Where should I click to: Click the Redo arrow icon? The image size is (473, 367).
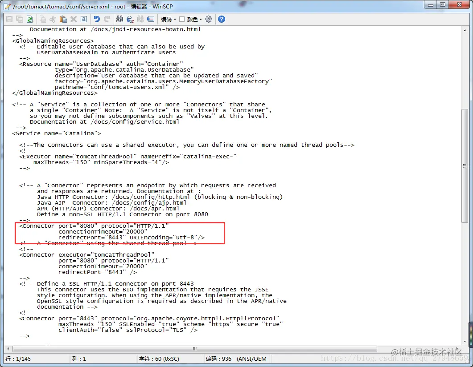(107, 19)
